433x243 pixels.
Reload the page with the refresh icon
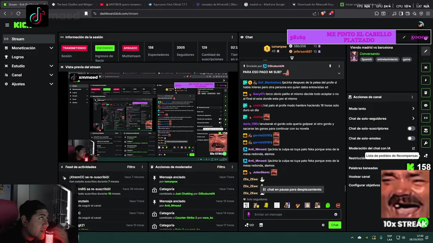coord(18,13)
